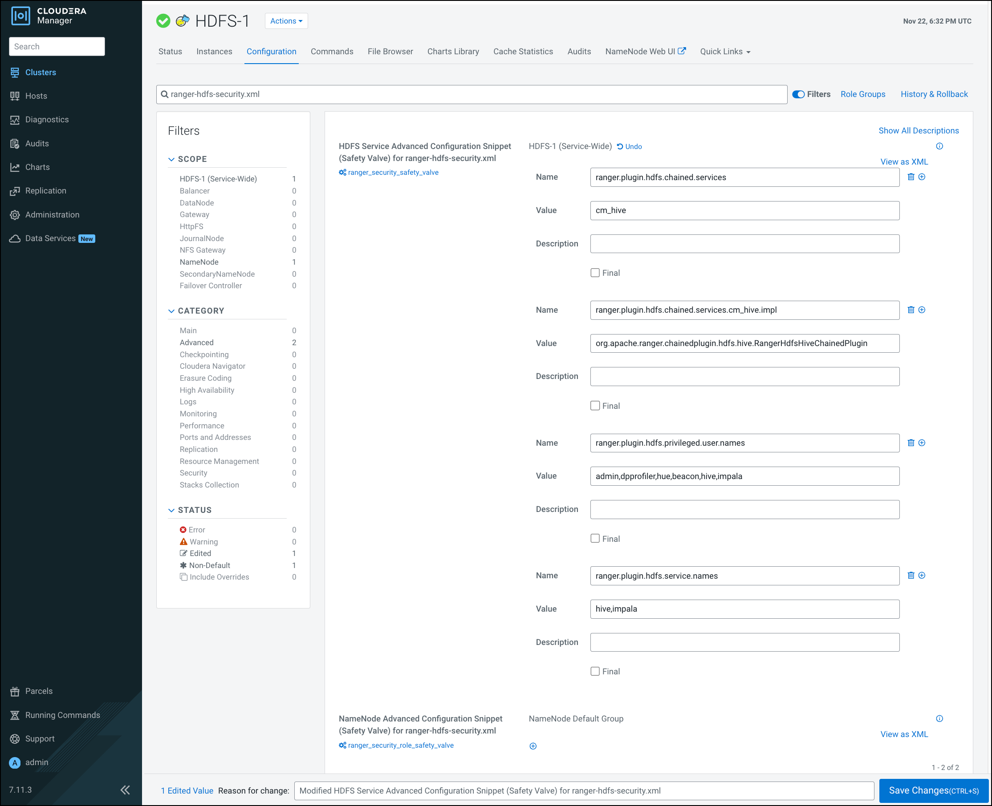Open Running Commands from the sidebar

[62, 715]
